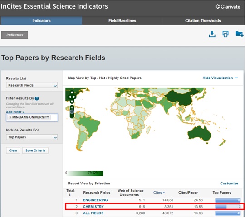245x218 pixels.
Task: Sort by Cites column arrow
Action: point(164,193)
